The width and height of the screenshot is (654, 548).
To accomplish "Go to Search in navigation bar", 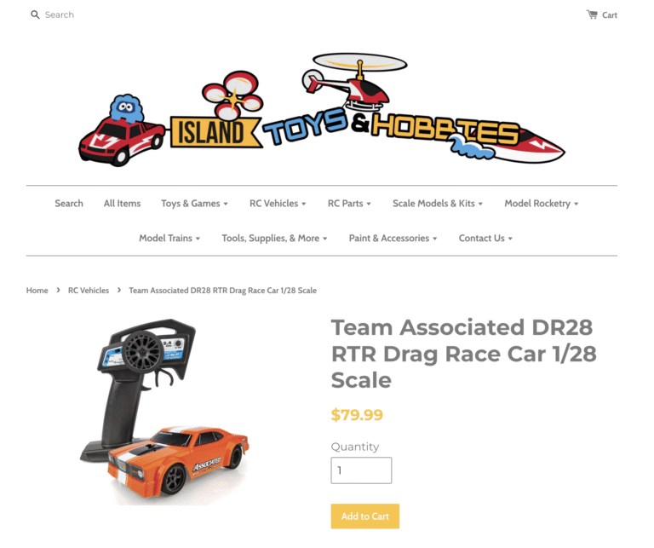I will pos(69,203).
